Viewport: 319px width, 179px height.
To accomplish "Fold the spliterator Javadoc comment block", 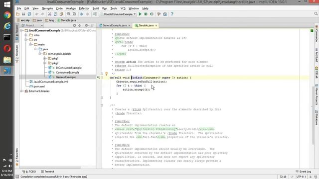I will click(102, 105).
